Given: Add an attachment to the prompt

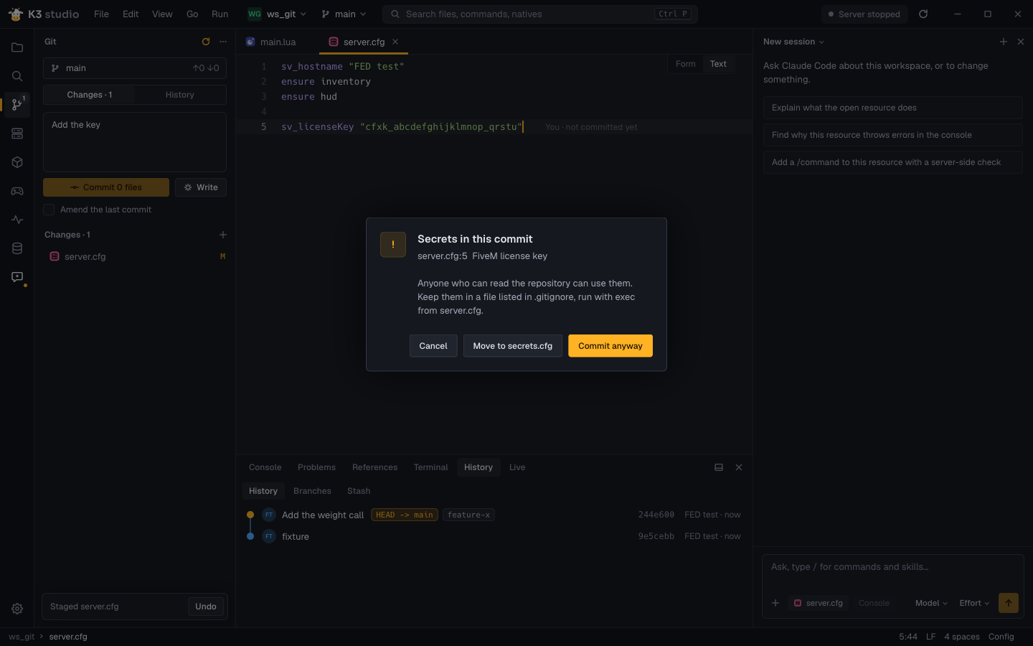Looking at the screenshot, I should (x=775, y=603).
